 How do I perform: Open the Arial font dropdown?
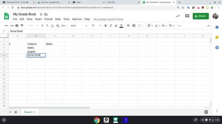[79, 25]
